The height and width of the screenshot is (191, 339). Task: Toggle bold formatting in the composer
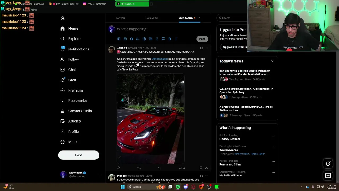tap(170, 39)
